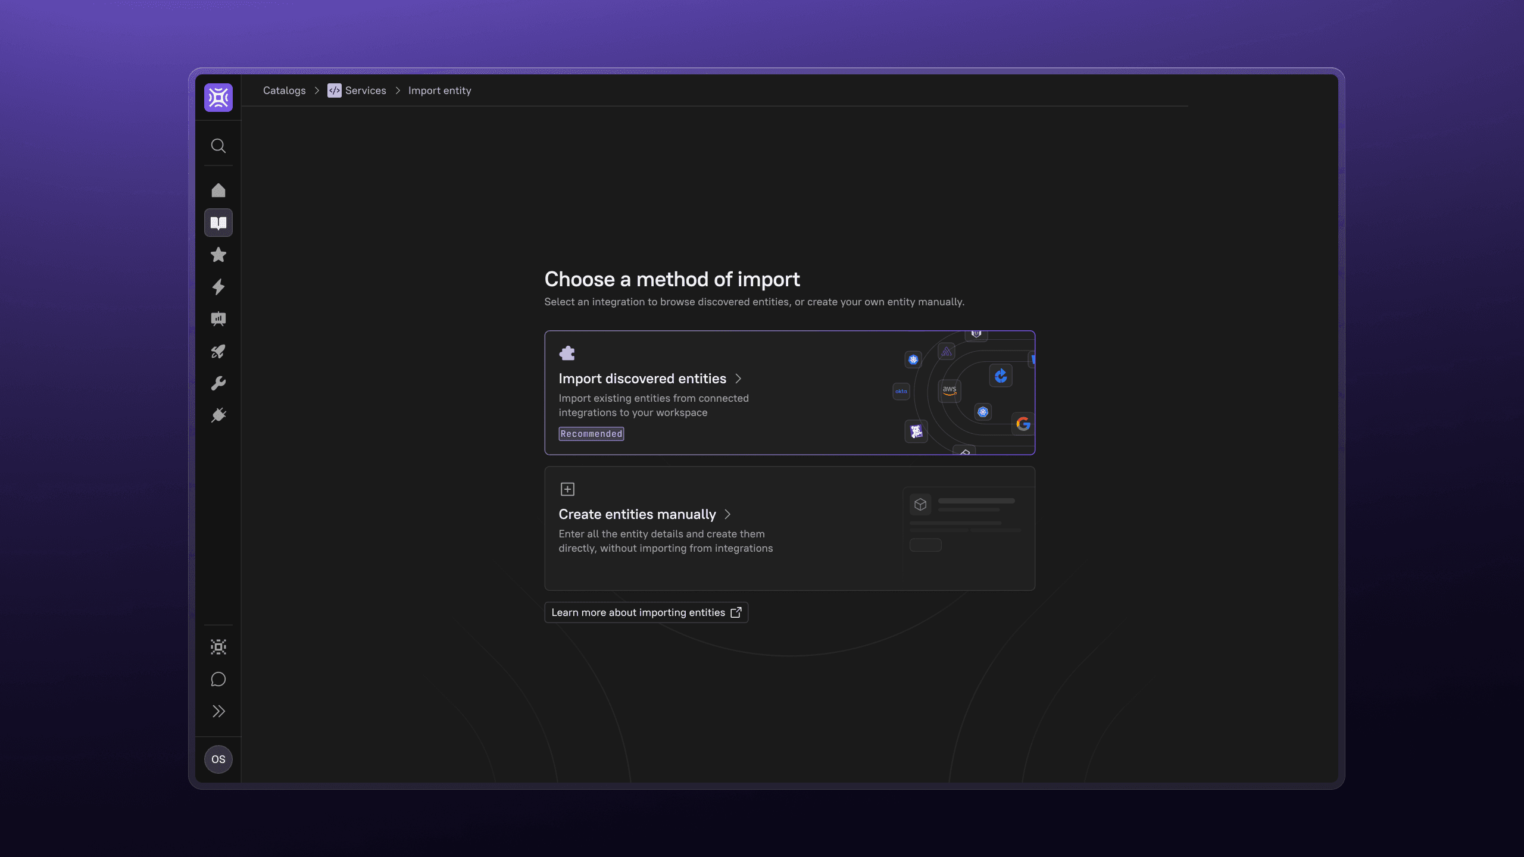Click the app logo in the sidebar

coord(218,98)
